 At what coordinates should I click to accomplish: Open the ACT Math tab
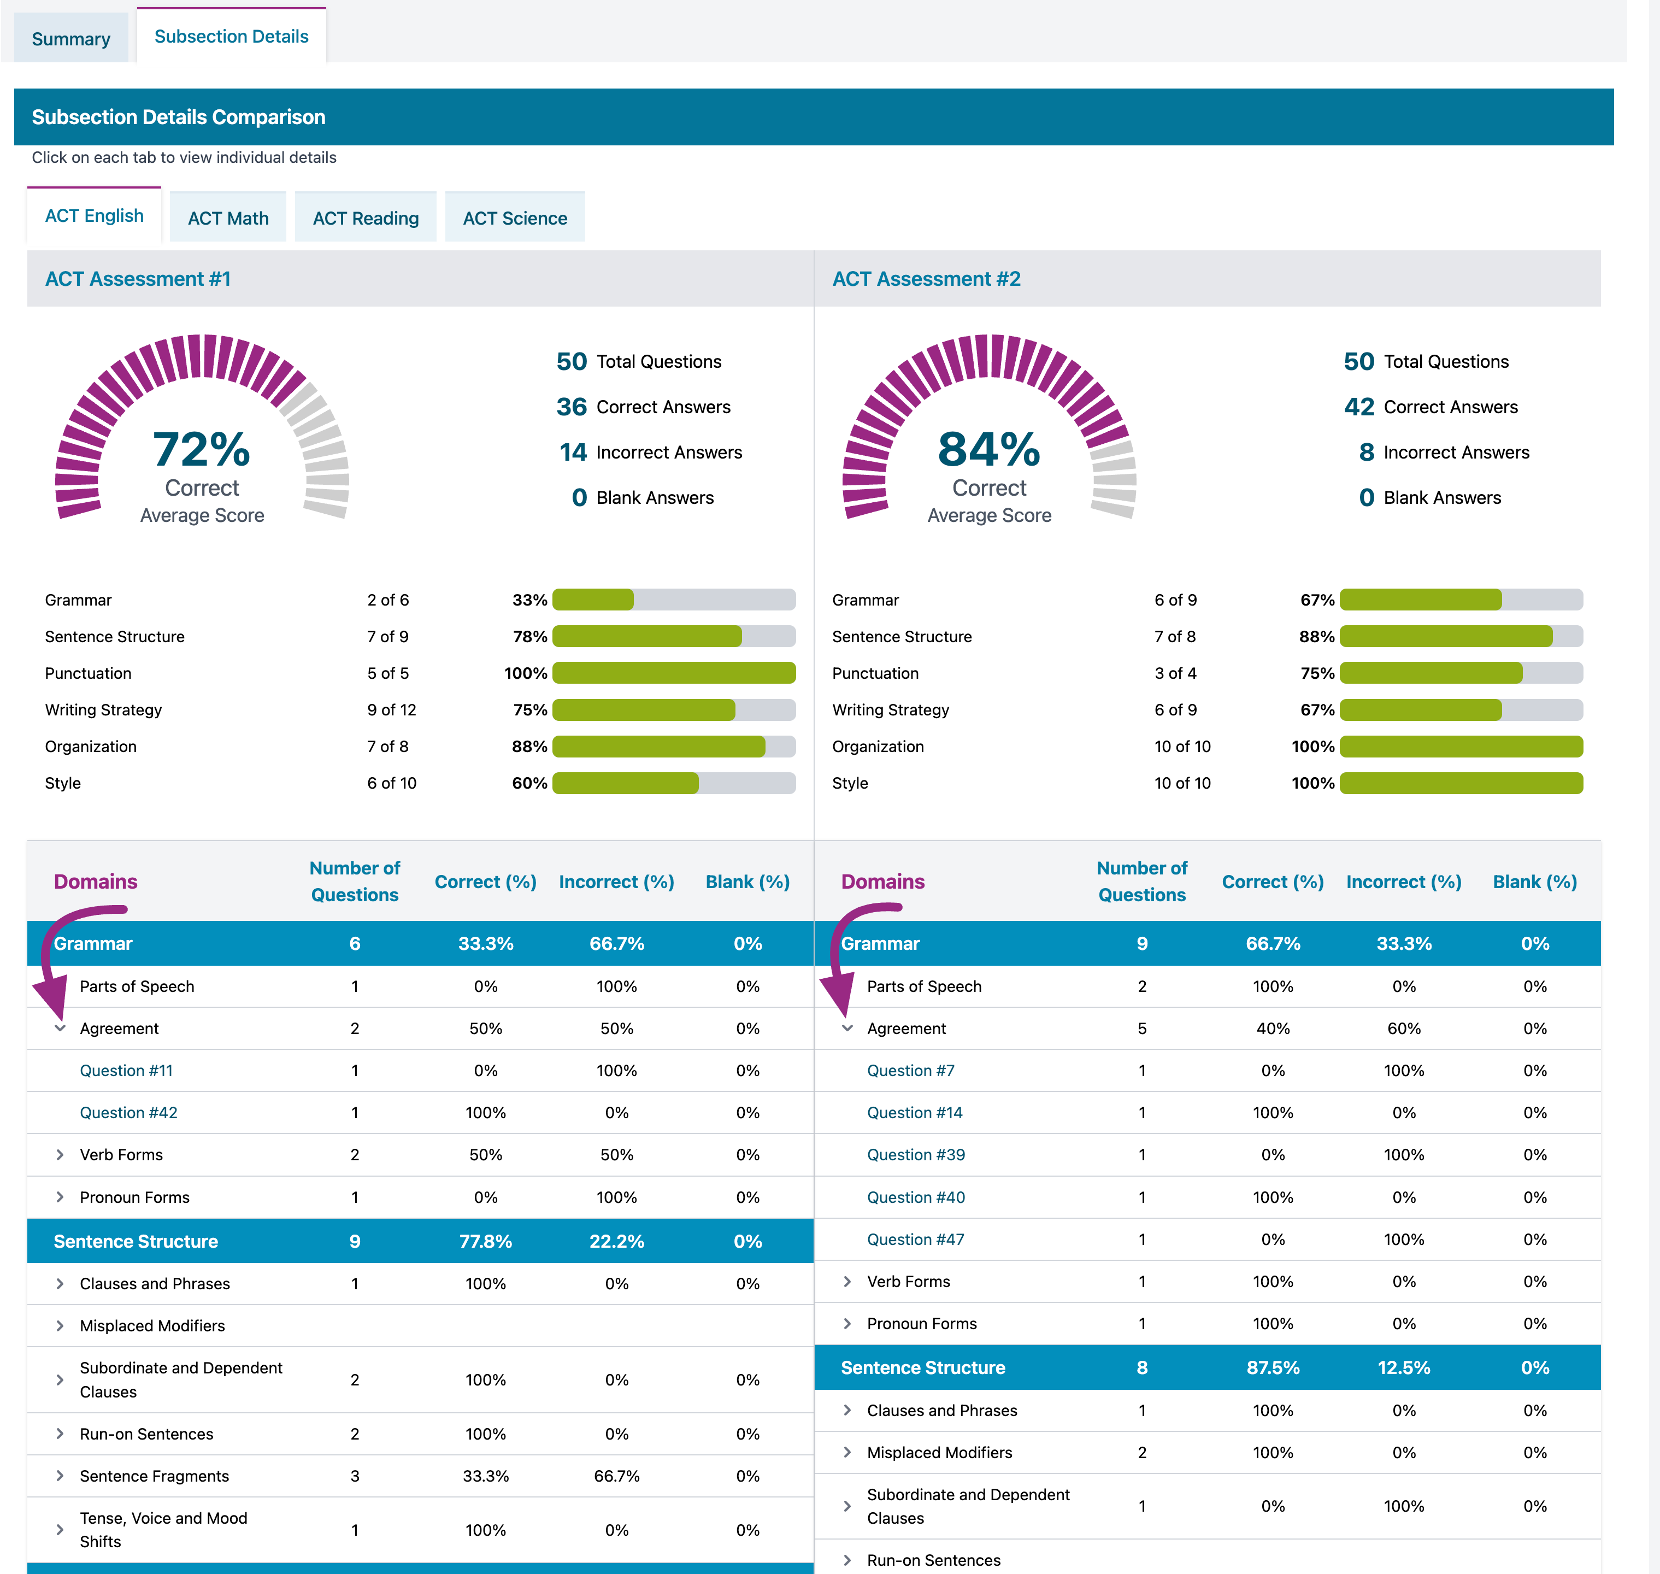coord(228,218)
